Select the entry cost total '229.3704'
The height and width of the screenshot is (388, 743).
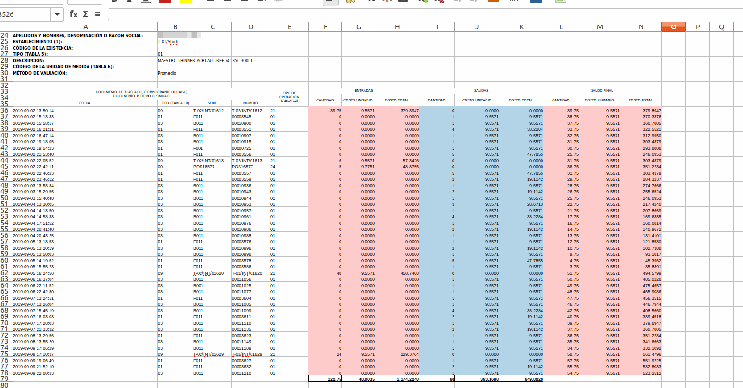click(x=397, y=354)
